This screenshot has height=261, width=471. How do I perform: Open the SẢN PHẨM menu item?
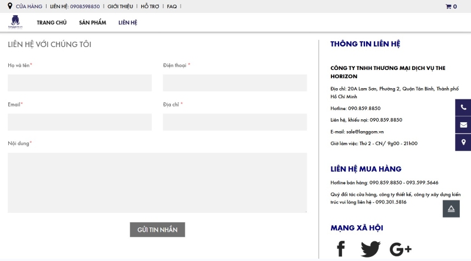(x=92, y=22)
